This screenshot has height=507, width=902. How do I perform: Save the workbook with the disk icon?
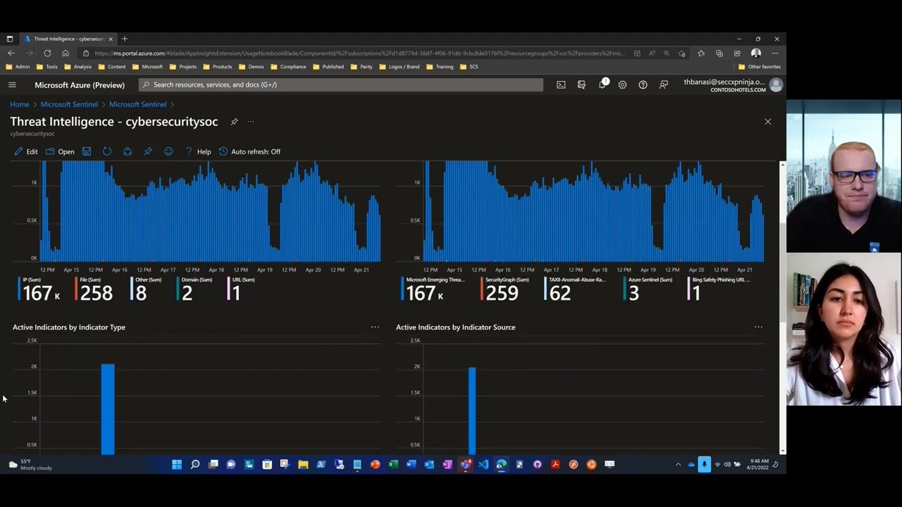pyautogui.click(x=87, y=151)
